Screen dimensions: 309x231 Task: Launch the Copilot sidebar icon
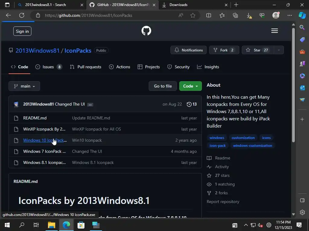[x=302, y=15]
